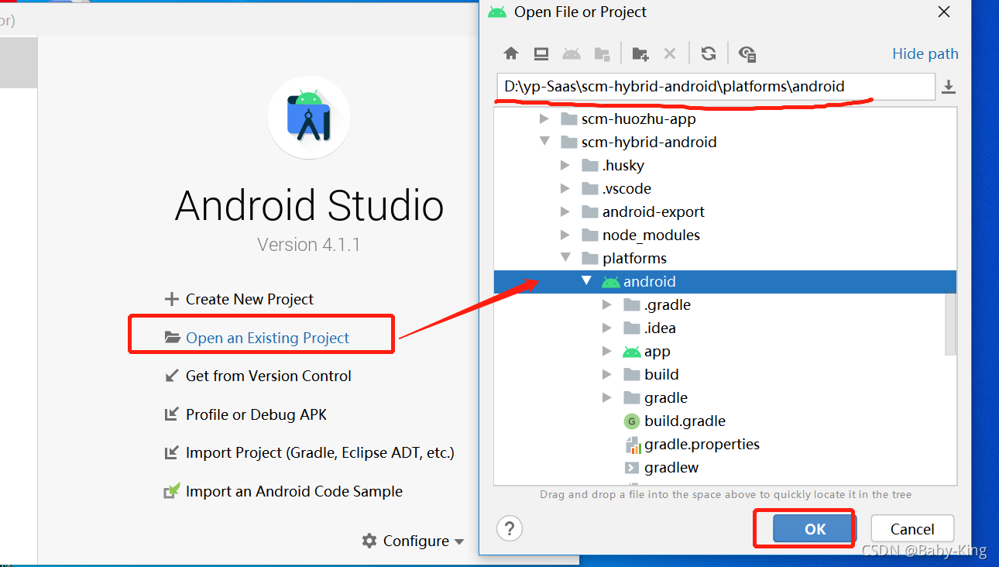
Task: Click the dialog title bar Android icon
Action: (497, 12)
